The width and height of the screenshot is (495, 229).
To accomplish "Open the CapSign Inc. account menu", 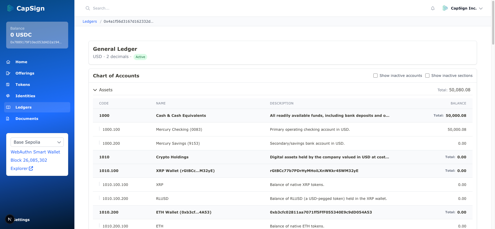I will click(462, 8).
